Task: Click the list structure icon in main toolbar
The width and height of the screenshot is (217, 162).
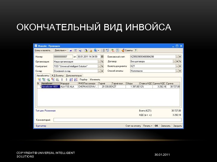Action: 103,51
